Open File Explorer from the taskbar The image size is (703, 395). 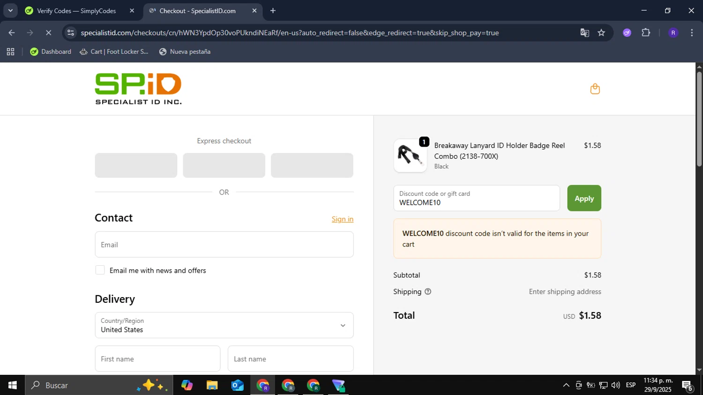pyautogui.click(x=212, y=385)
